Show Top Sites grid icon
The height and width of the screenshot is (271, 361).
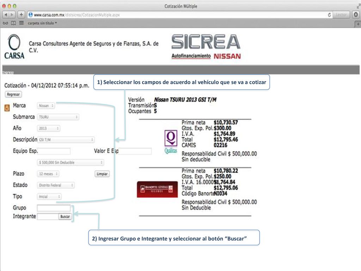coord(22,23)
